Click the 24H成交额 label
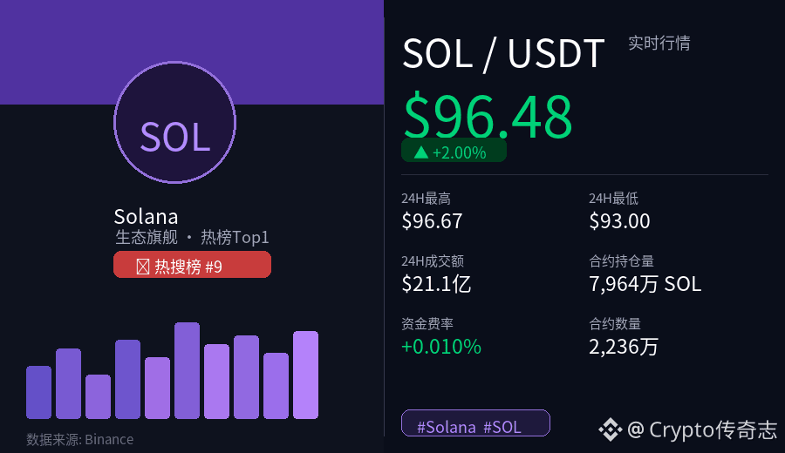This screenshot has height=453, width=785. (433, 261)
